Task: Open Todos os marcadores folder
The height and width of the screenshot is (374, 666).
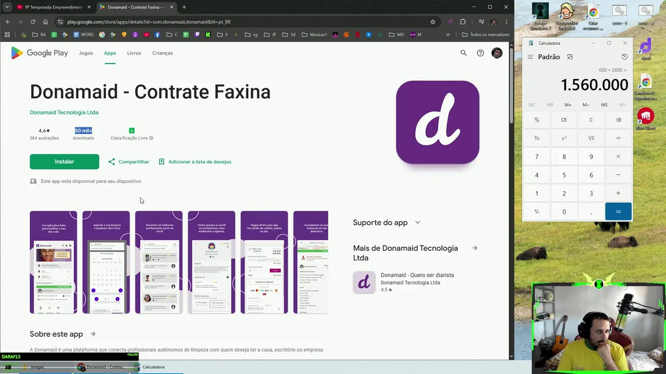Action: [x=485, y=35]
